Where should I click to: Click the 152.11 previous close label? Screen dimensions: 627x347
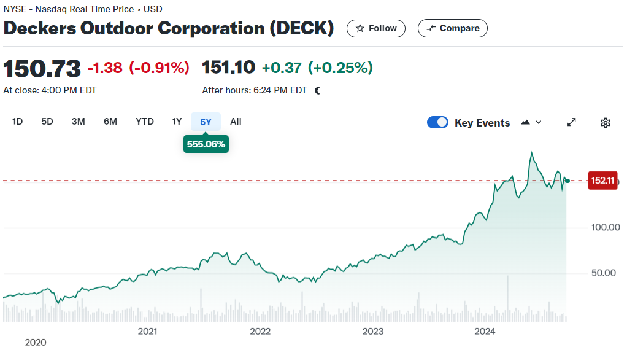[x=602, y=181]
